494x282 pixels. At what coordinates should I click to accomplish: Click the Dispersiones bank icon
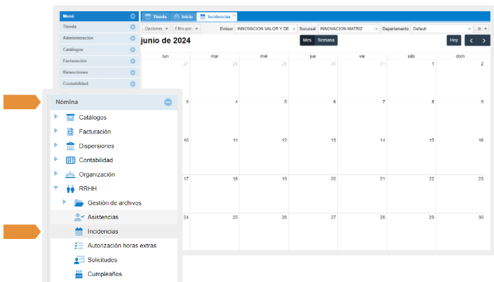click(71, 146)
